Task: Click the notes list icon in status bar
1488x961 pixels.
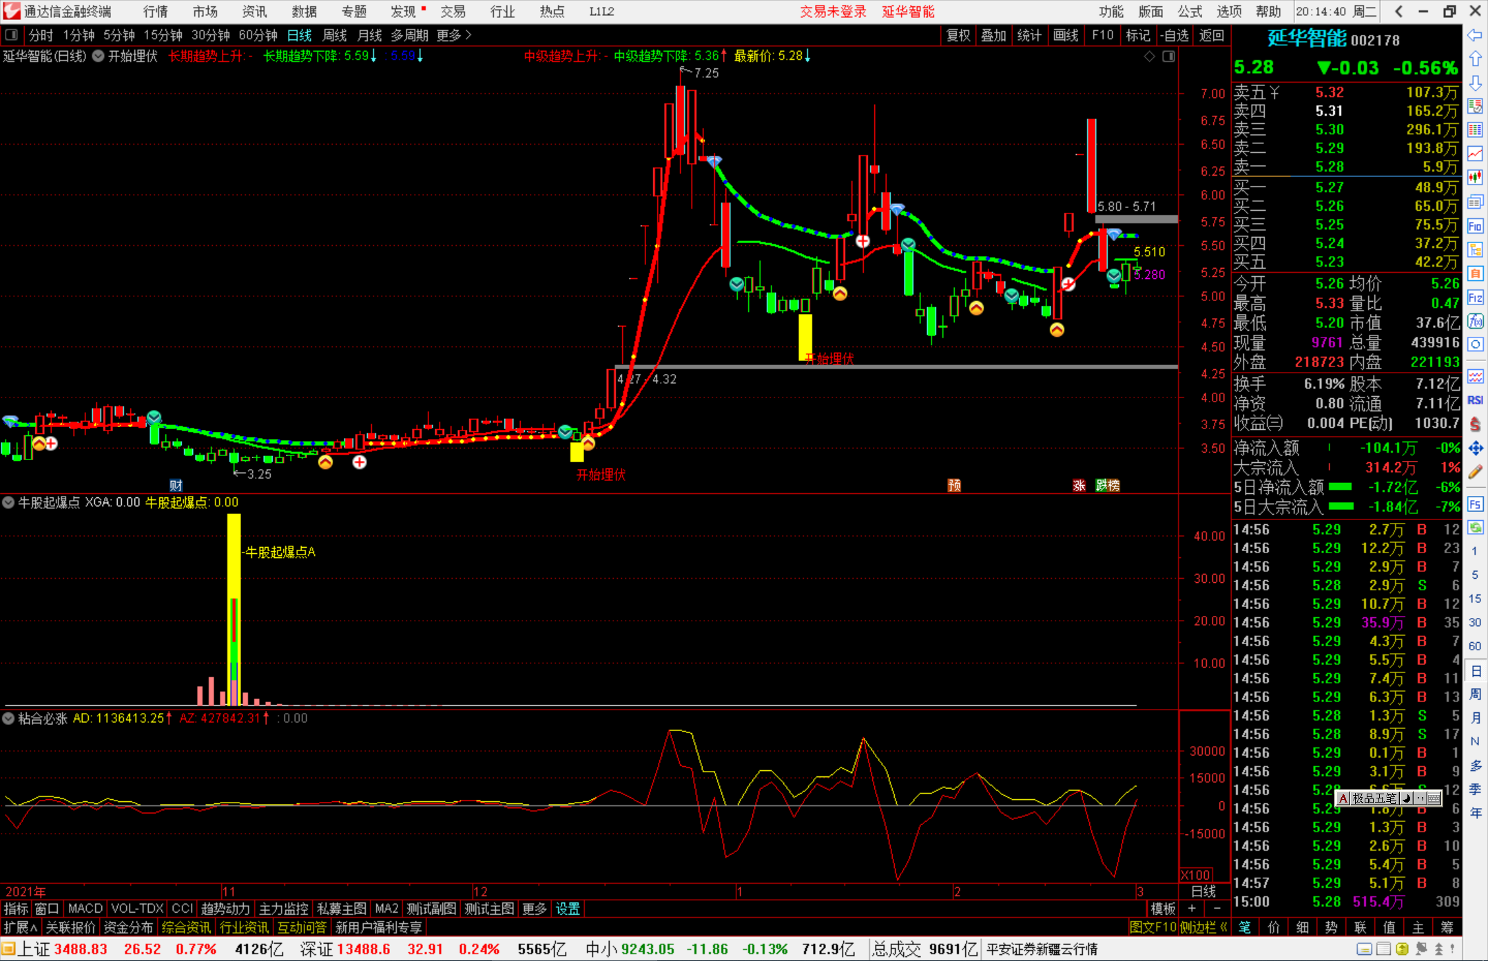Action: tap(1383, 949)
